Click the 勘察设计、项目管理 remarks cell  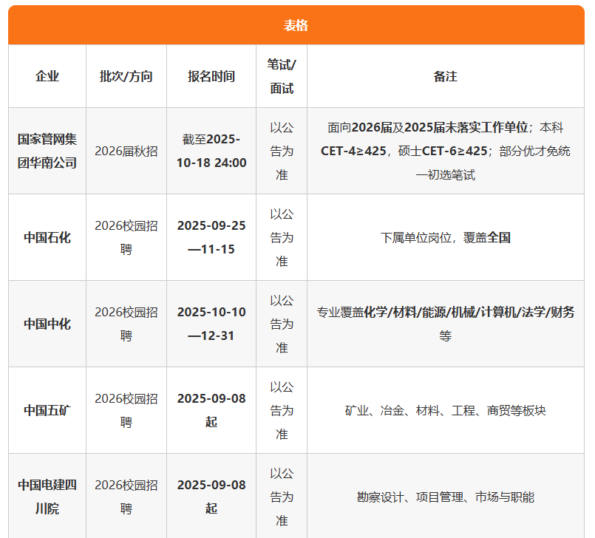click(x=445, y=497)
